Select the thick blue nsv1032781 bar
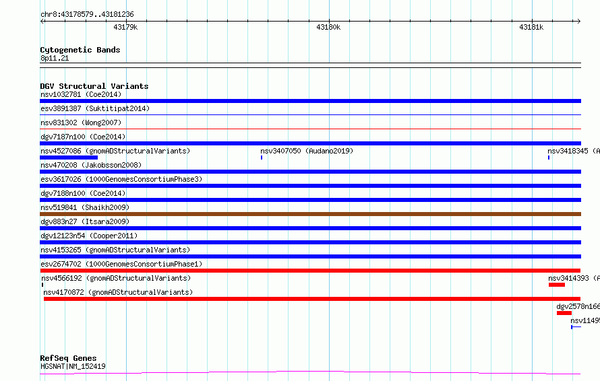The image size is (600, 381). (310, 101)
